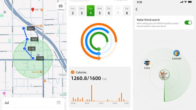Tap the 9:30 clock in status bar

[139, 2]
